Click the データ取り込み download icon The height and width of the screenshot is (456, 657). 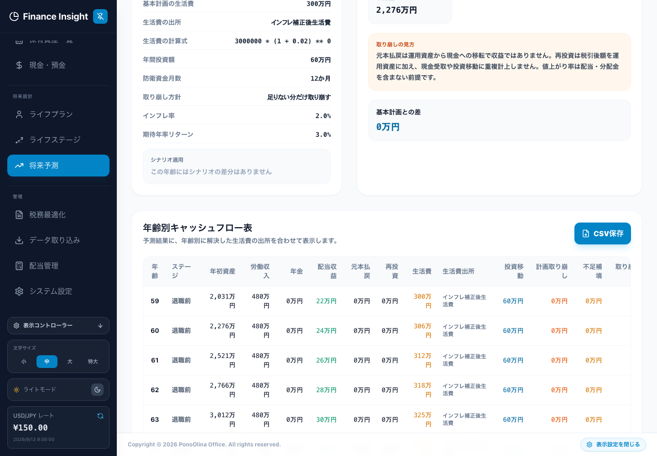(19, 240)
